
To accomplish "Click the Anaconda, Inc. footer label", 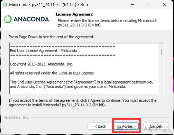I will (x=16, y=117).
